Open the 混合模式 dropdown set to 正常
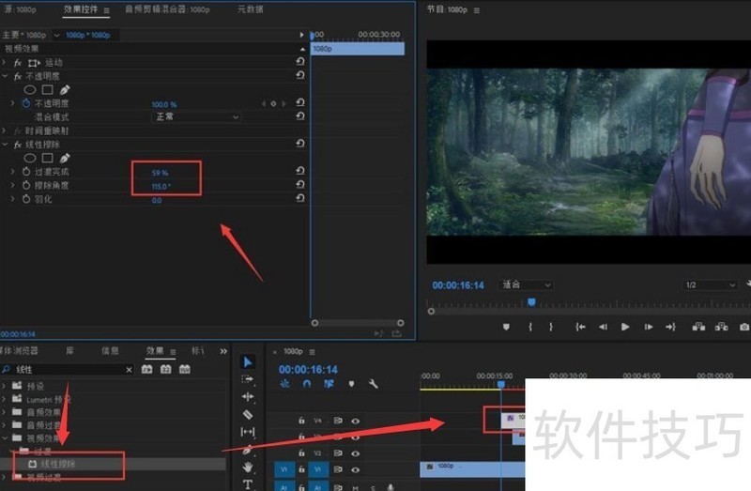 pyautogui.click(x=196, y=116)
